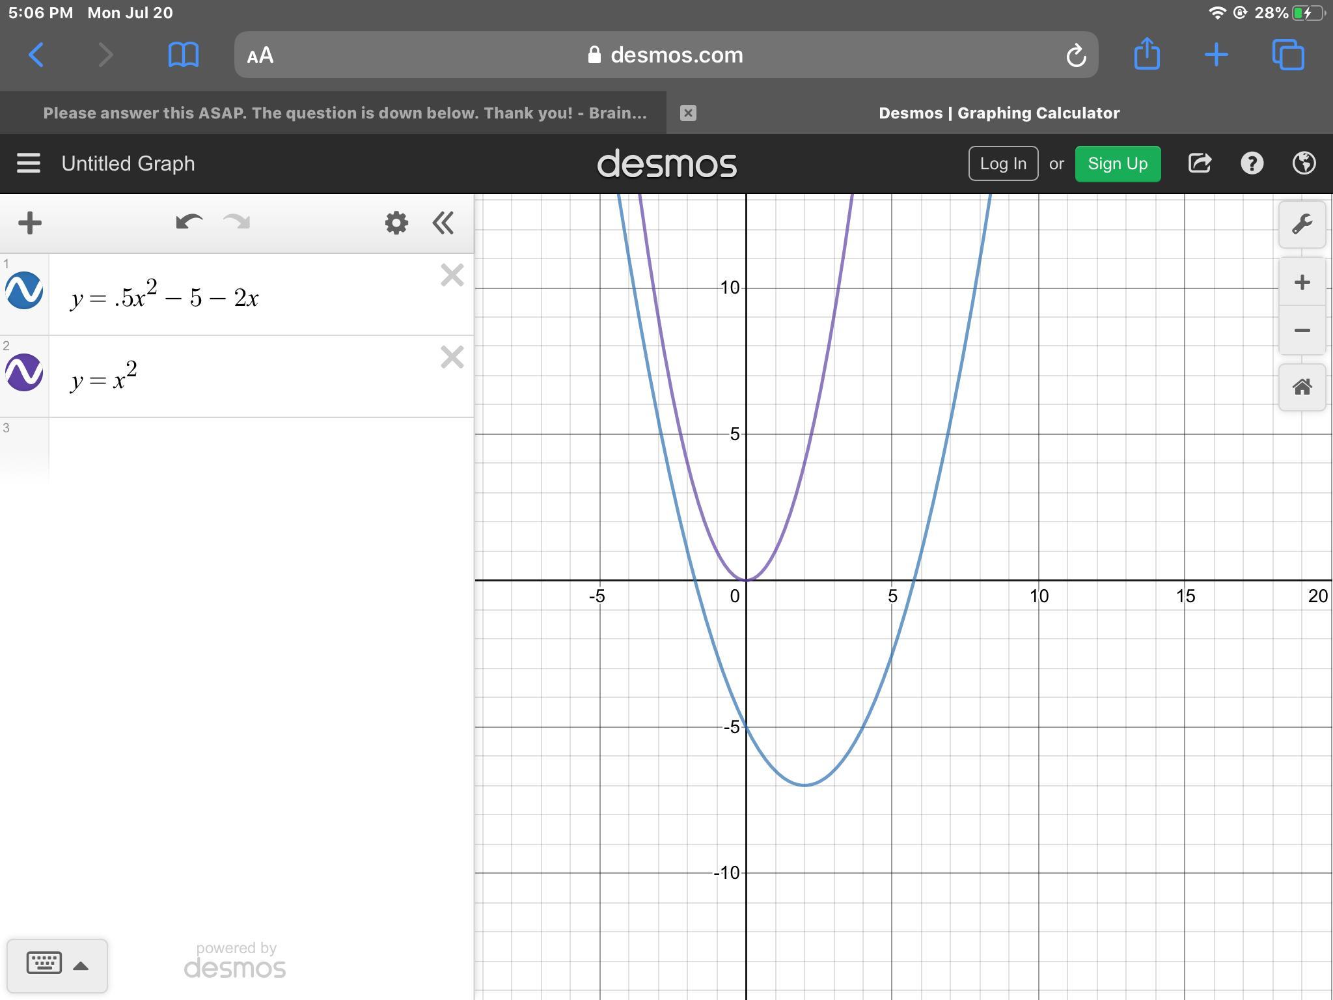This screenshot has height=1000, width=1333.
Task: Click the Log In button
Action: 1002,163
